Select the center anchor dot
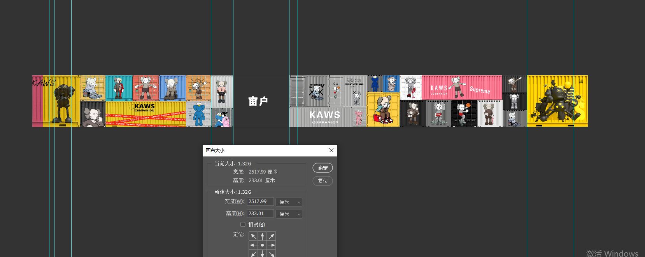This screenshot has height=257, width=645. pos(263,245)
